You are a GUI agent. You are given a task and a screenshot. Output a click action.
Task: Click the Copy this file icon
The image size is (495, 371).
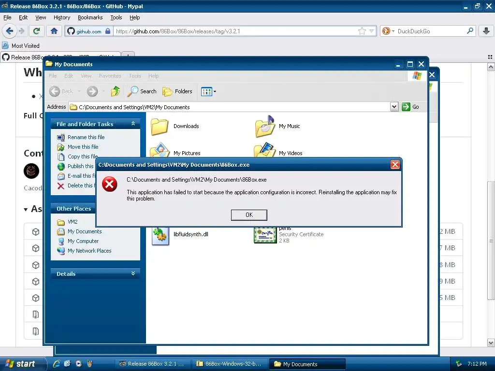coord(61,157)
